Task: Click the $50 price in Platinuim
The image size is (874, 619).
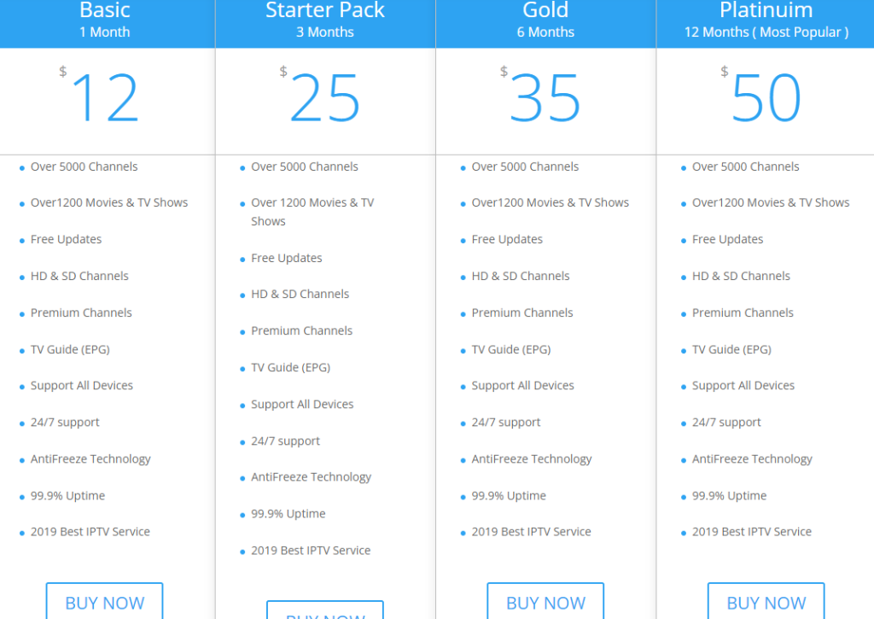Action: [x=766, y=98]
